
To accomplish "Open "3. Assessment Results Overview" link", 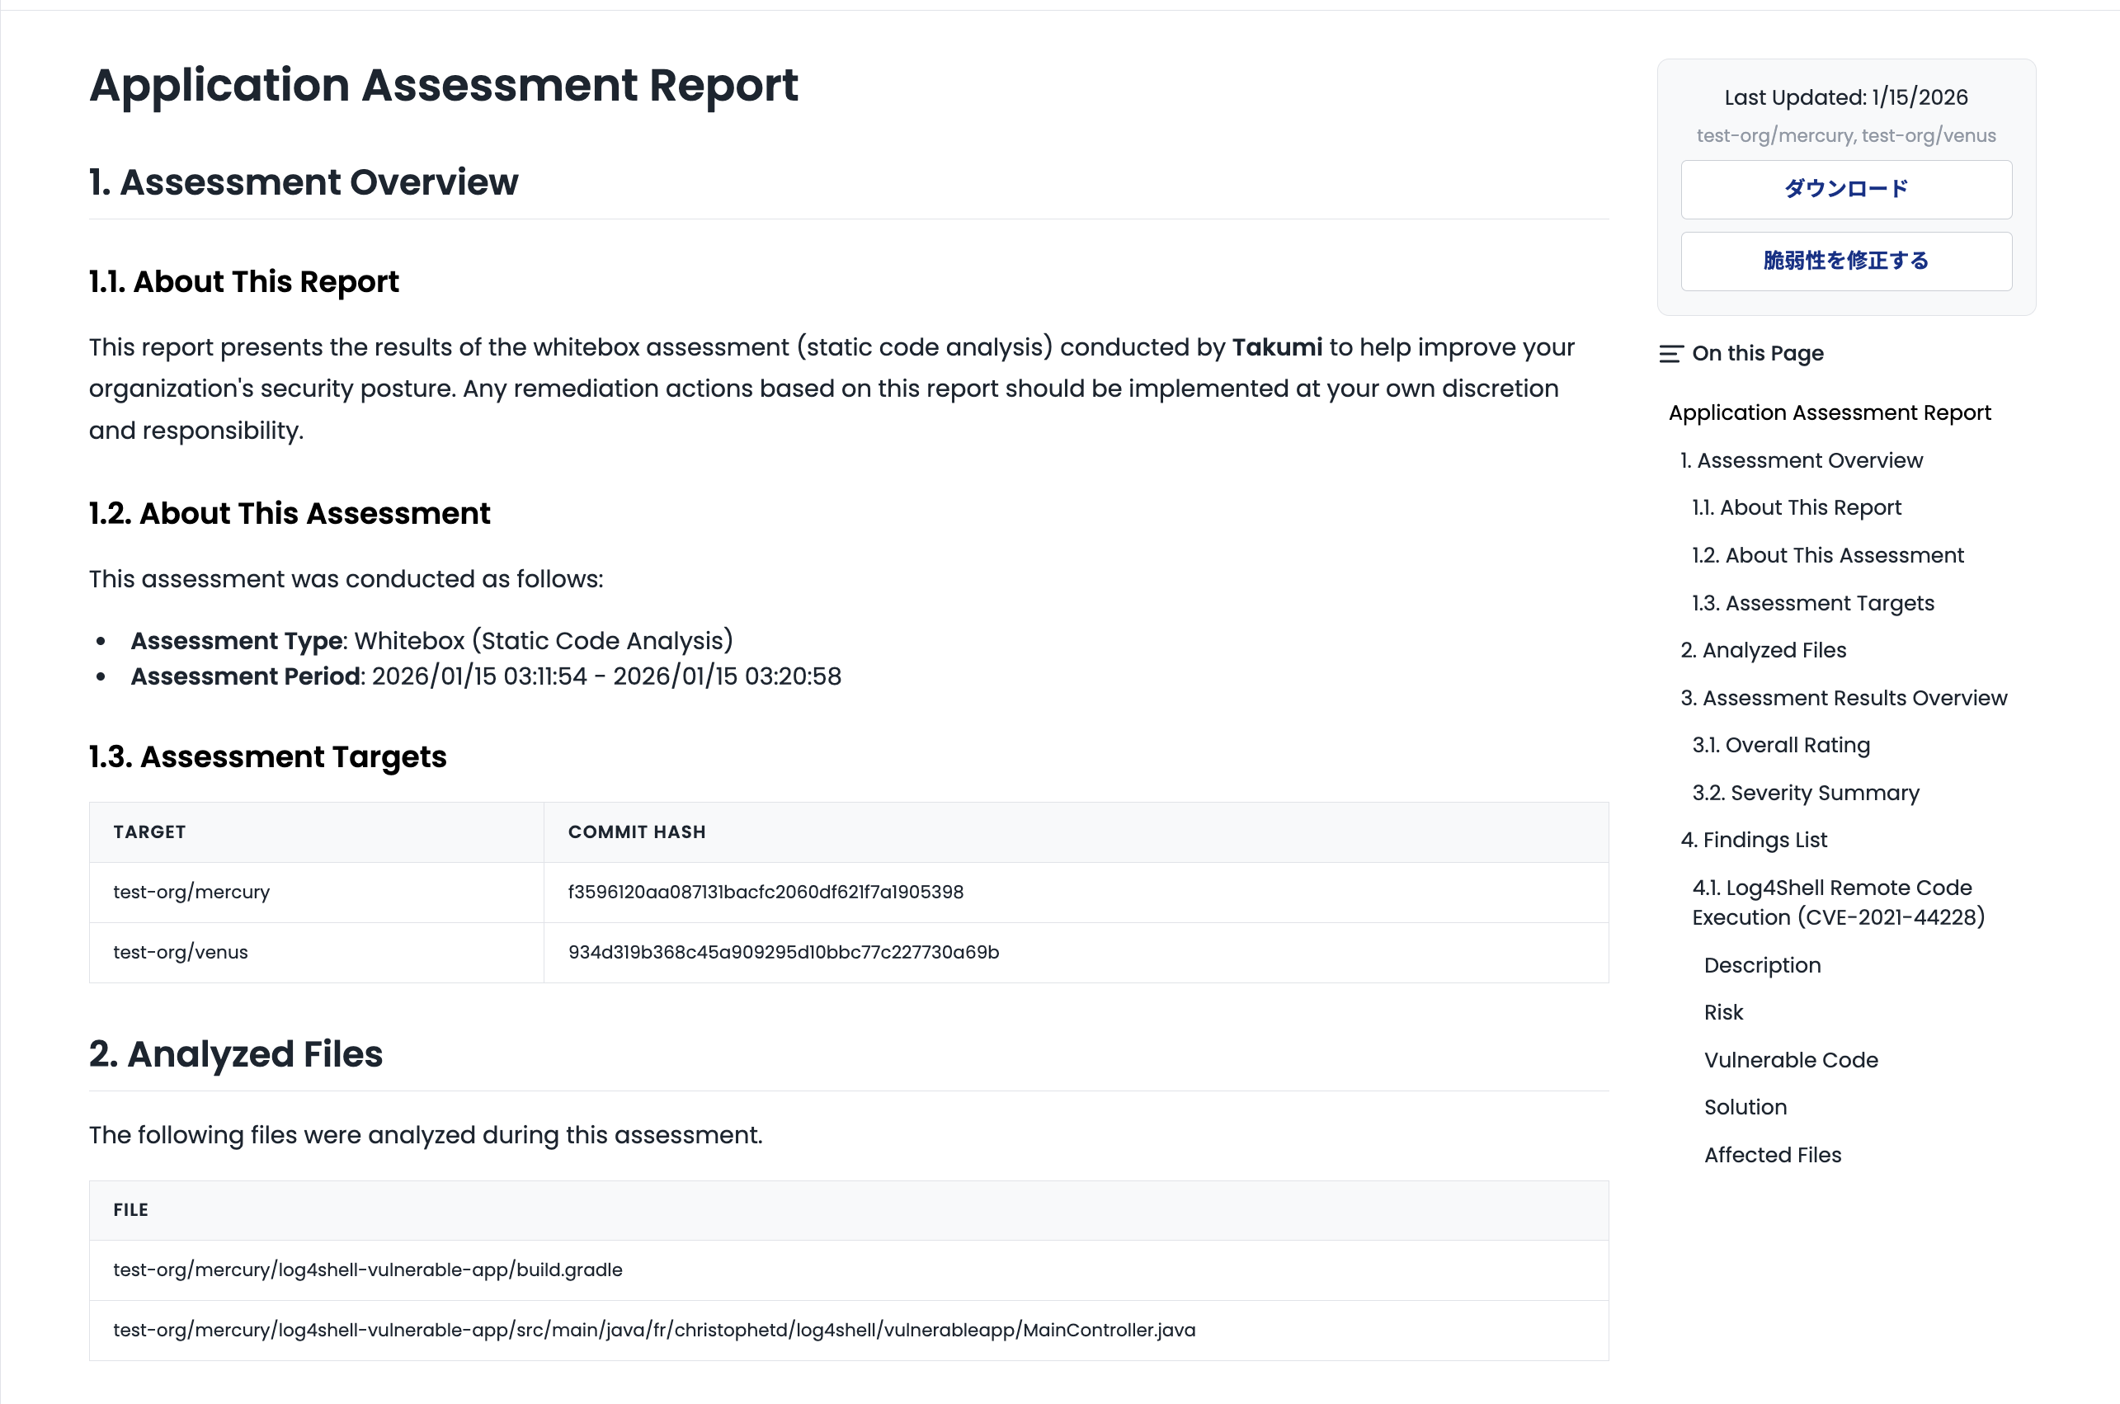I will (x=1846, y=698).
